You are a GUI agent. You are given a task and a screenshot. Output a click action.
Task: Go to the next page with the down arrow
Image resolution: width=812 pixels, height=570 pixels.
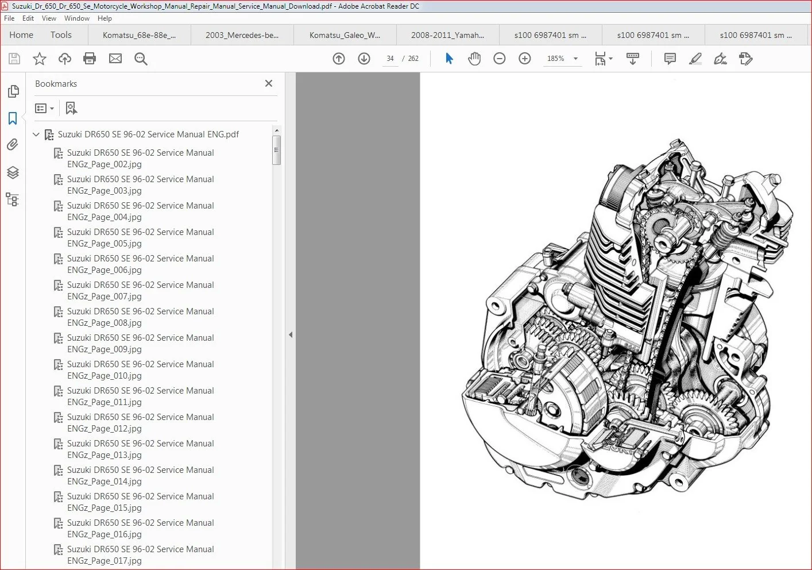click(364, 59)
